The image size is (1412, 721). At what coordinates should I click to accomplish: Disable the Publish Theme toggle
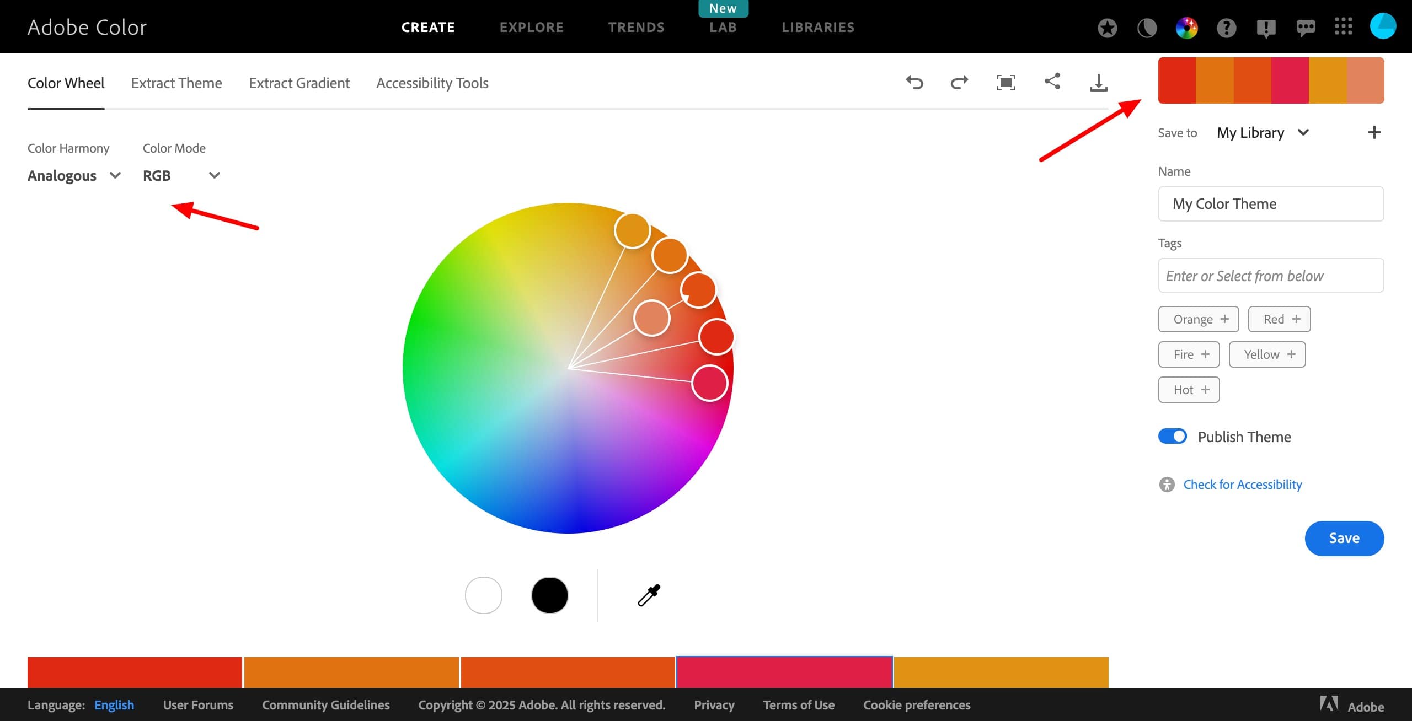coord(1173,436)
